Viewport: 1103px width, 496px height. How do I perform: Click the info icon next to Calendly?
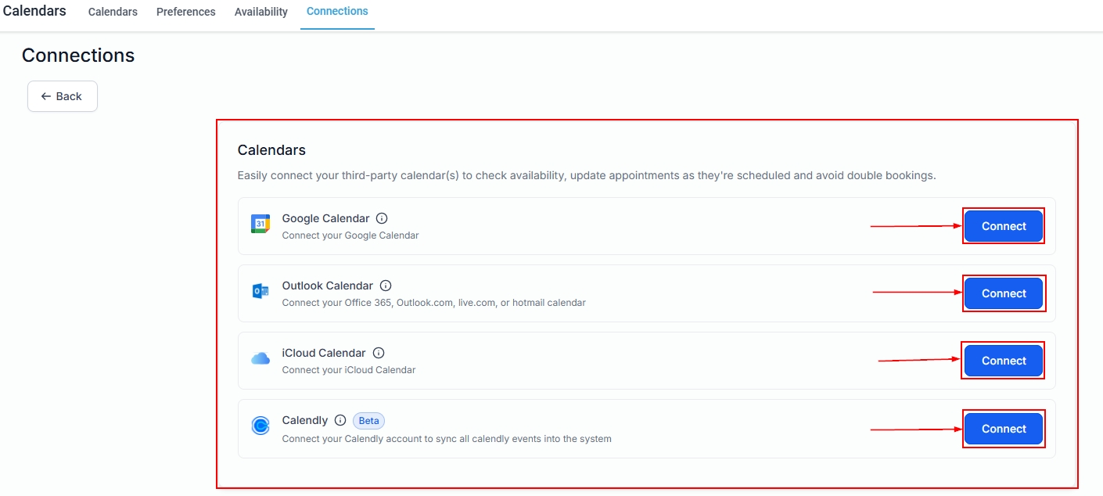(340, 421)
